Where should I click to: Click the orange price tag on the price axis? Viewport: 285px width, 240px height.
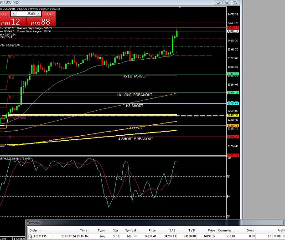(233, 126)
